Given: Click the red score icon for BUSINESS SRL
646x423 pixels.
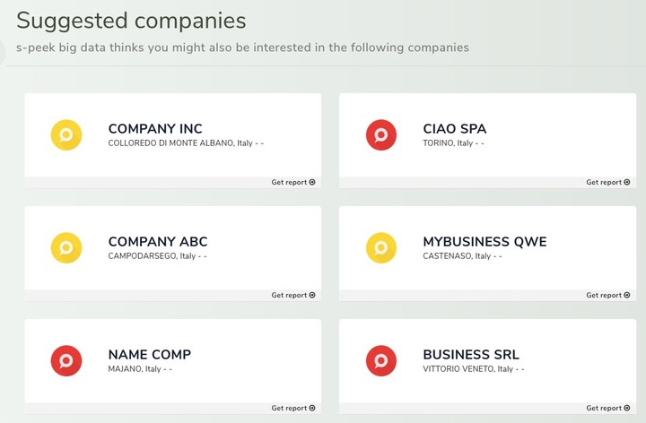Looking at the screenshot, I should (x=381, y=361).
